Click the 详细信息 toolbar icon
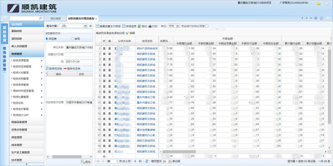Screen dimensions: 333x166 point(124,26)
